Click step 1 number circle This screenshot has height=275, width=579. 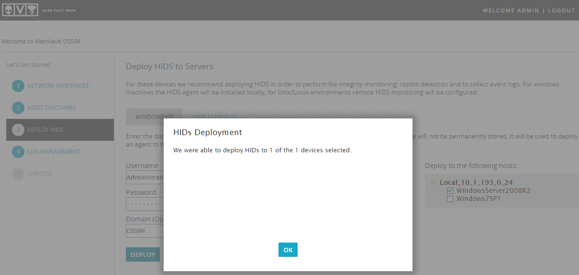(x=18, y=86)
